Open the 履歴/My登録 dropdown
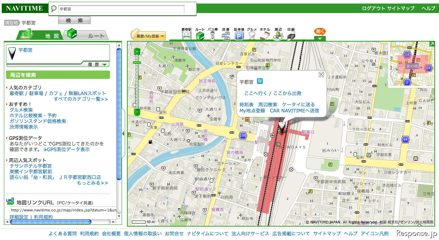The image size is (439, 240). coord(148,36)
